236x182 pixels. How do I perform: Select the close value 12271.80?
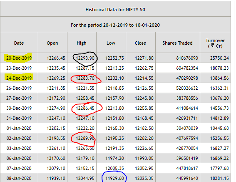click(x=144, y=58)
